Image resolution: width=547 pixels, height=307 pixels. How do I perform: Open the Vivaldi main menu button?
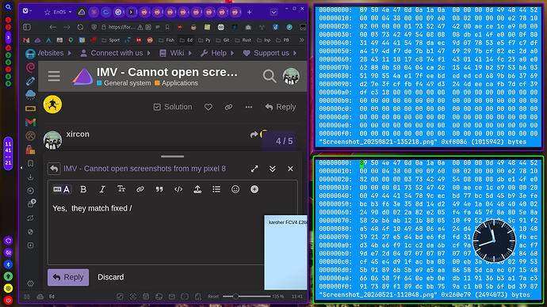[26, 11]
